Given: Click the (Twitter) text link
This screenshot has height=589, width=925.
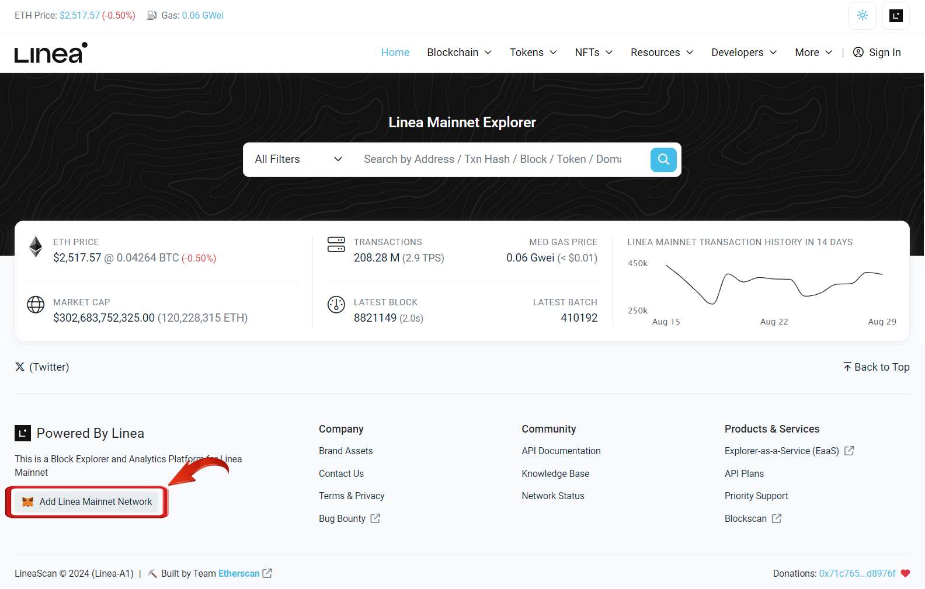Looking at the screenshot, I should click(49, 367).
